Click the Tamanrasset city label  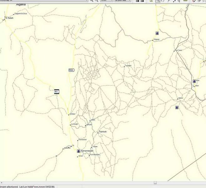coord(87,151)
